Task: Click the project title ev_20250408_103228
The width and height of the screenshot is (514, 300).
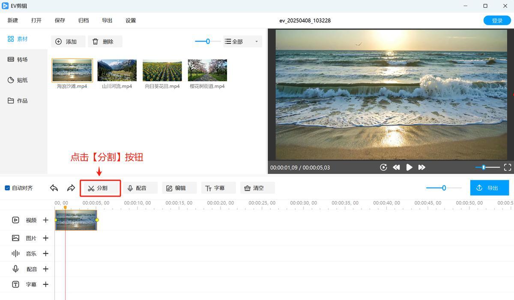Action: 305,21
